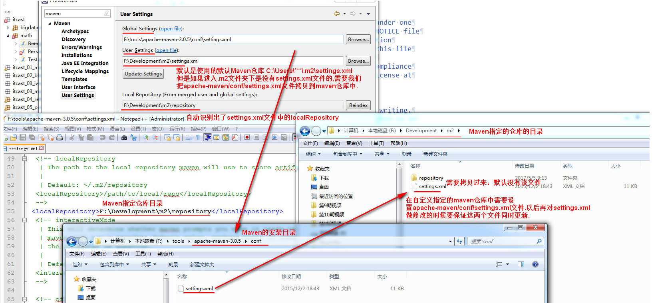Click the Print icon in Notepad++ toolbar

tap(59, 137)
